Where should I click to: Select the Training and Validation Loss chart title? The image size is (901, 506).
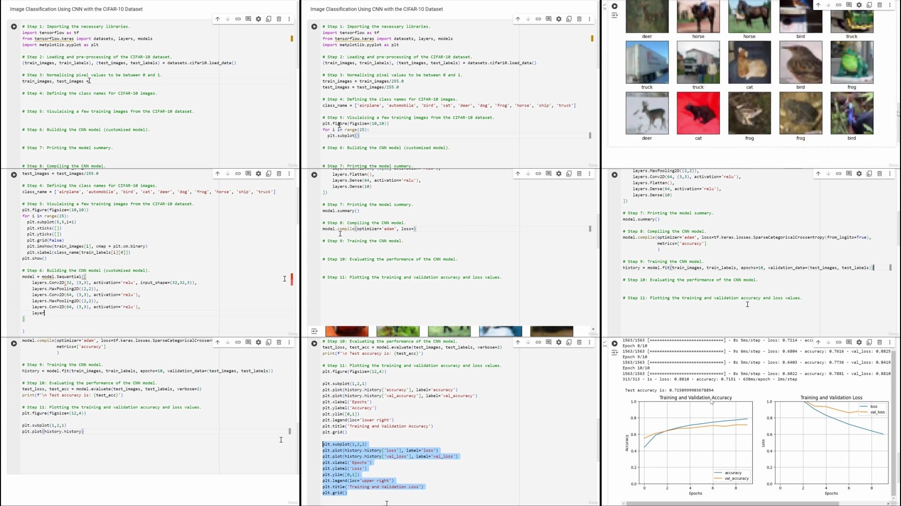coord(831,398)
